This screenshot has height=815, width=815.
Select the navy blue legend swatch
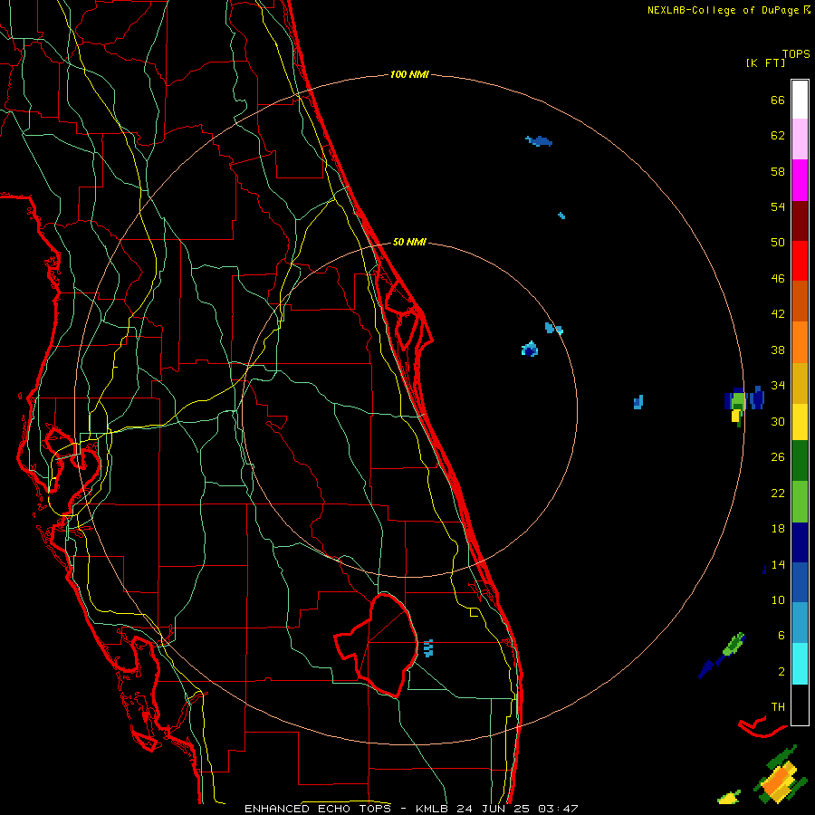coord(800,542)
